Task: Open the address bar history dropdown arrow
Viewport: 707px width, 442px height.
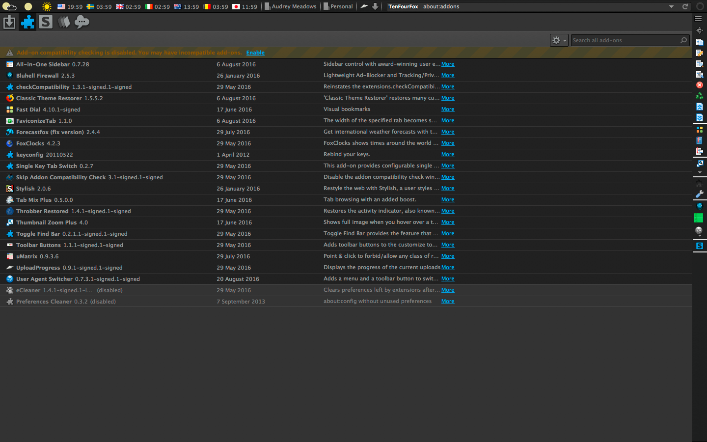Action: (x=671, y=6)
